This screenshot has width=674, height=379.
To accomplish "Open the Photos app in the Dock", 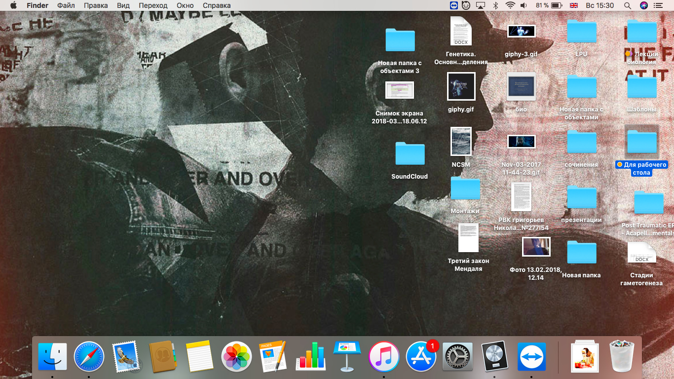I will click(x=236, y=357).
